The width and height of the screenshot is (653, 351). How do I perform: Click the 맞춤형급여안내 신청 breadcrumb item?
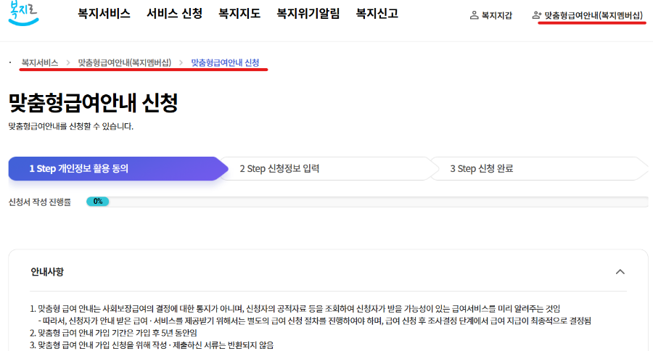click(x=225, y=62)
